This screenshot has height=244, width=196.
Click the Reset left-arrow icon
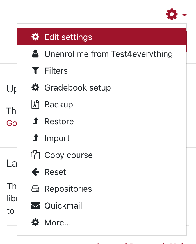coord(35,172)
